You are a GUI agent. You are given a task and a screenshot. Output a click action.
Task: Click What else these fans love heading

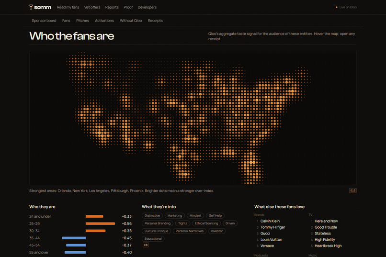point(279,207)
